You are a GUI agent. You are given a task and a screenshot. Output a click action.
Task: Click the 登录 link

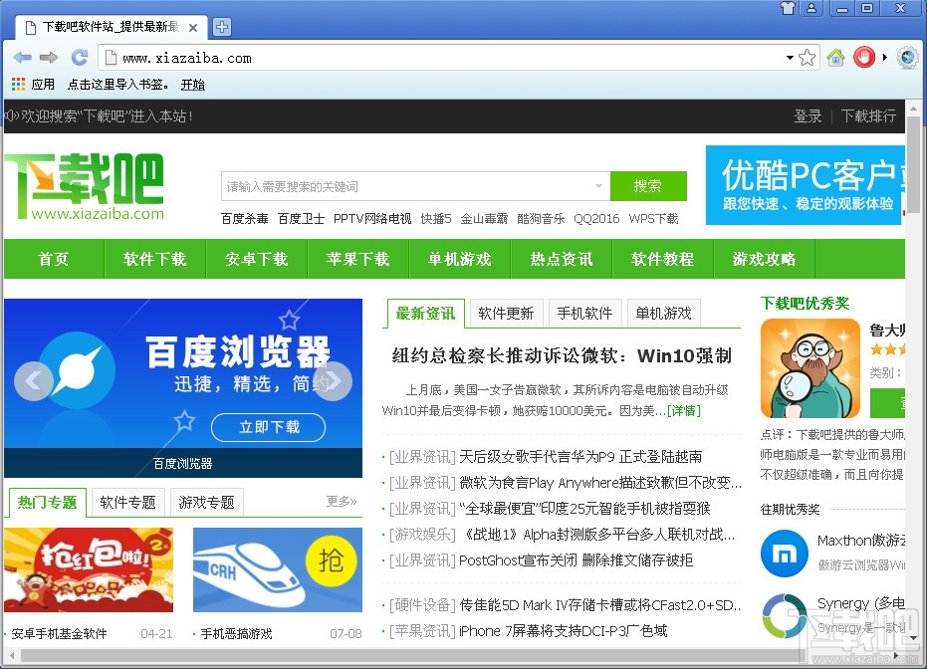pos(808,115)
